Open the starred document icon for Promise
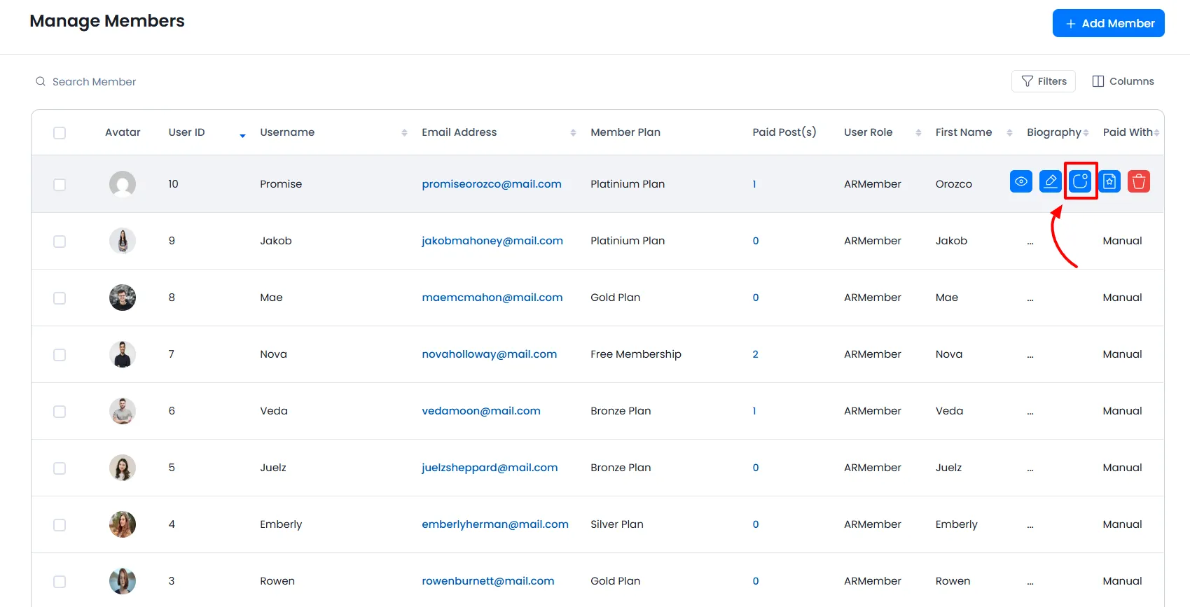The width and height of the screenshot is (1190, 607). coord(1109,182)
